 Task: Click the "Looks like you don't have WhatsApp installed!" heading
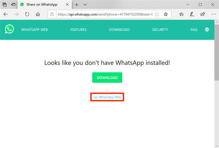point(107,63)
